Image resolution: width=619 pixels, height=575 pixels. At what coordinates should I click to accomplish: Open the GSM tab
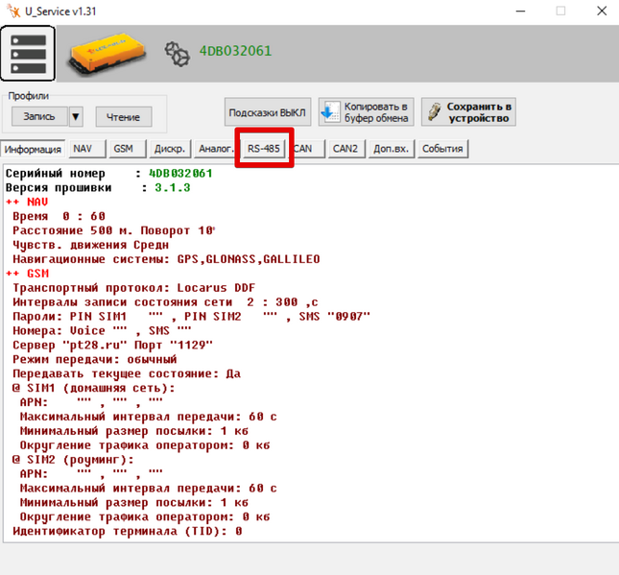tap(127, 149)
